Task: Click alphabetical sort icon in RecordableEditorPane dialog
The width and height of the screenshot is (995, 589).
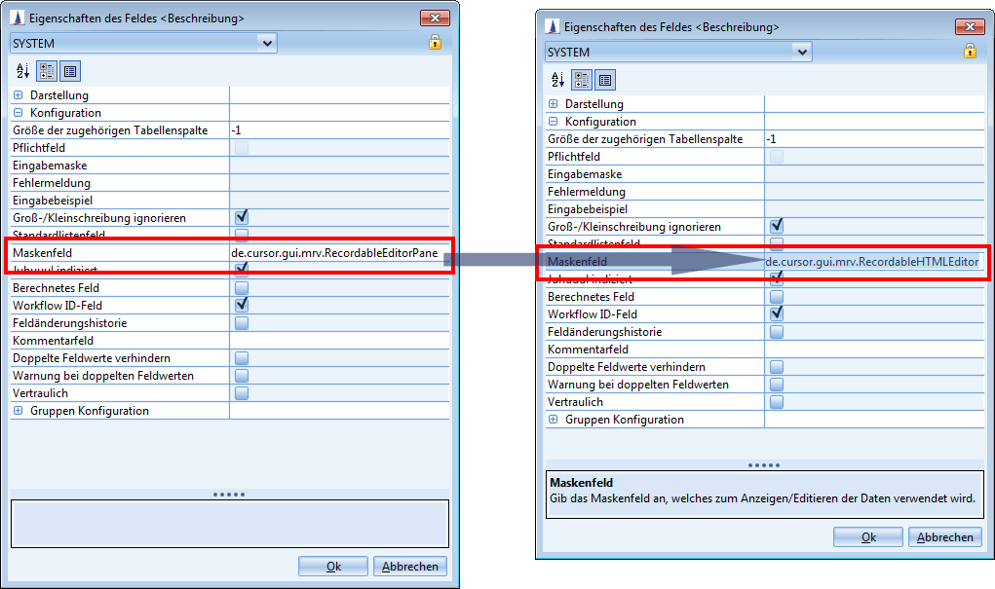Action: (x=23, y=71)
